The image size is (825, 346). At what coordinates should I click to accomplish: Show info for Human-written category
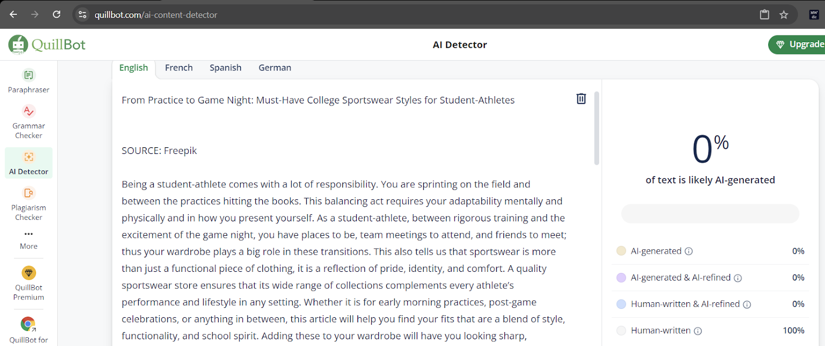point(698,331)
